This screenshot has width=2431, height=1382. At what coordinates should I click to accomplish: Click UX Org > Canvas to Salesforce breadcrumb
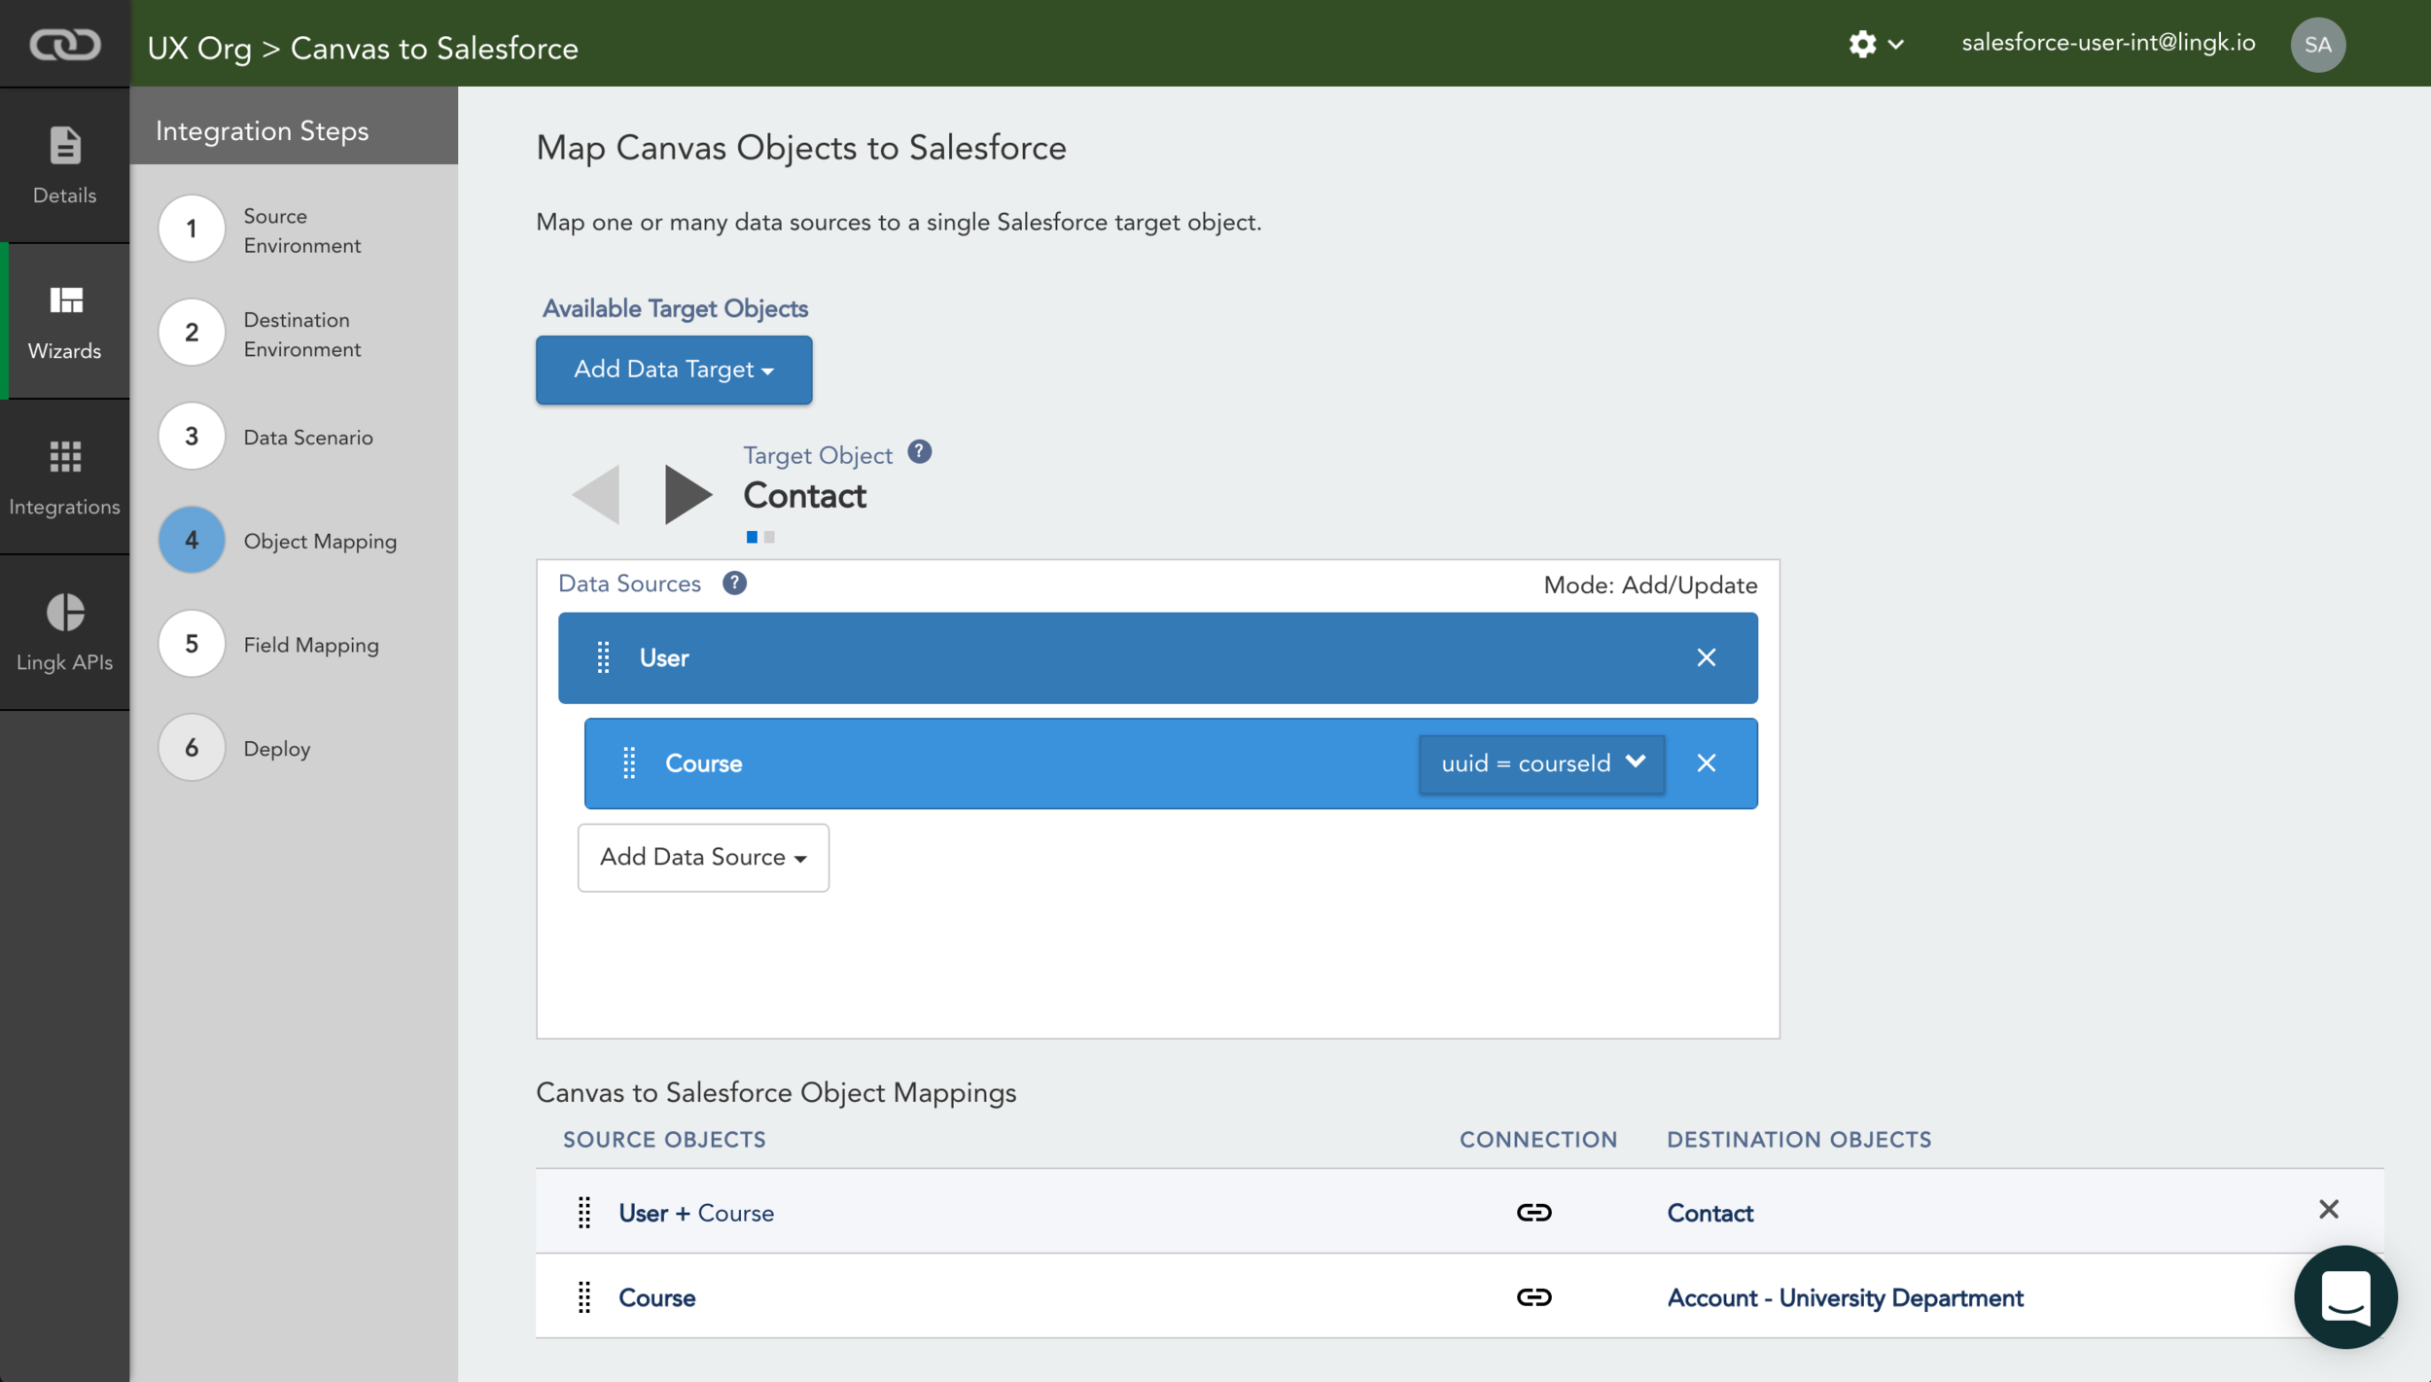point(363,48)
